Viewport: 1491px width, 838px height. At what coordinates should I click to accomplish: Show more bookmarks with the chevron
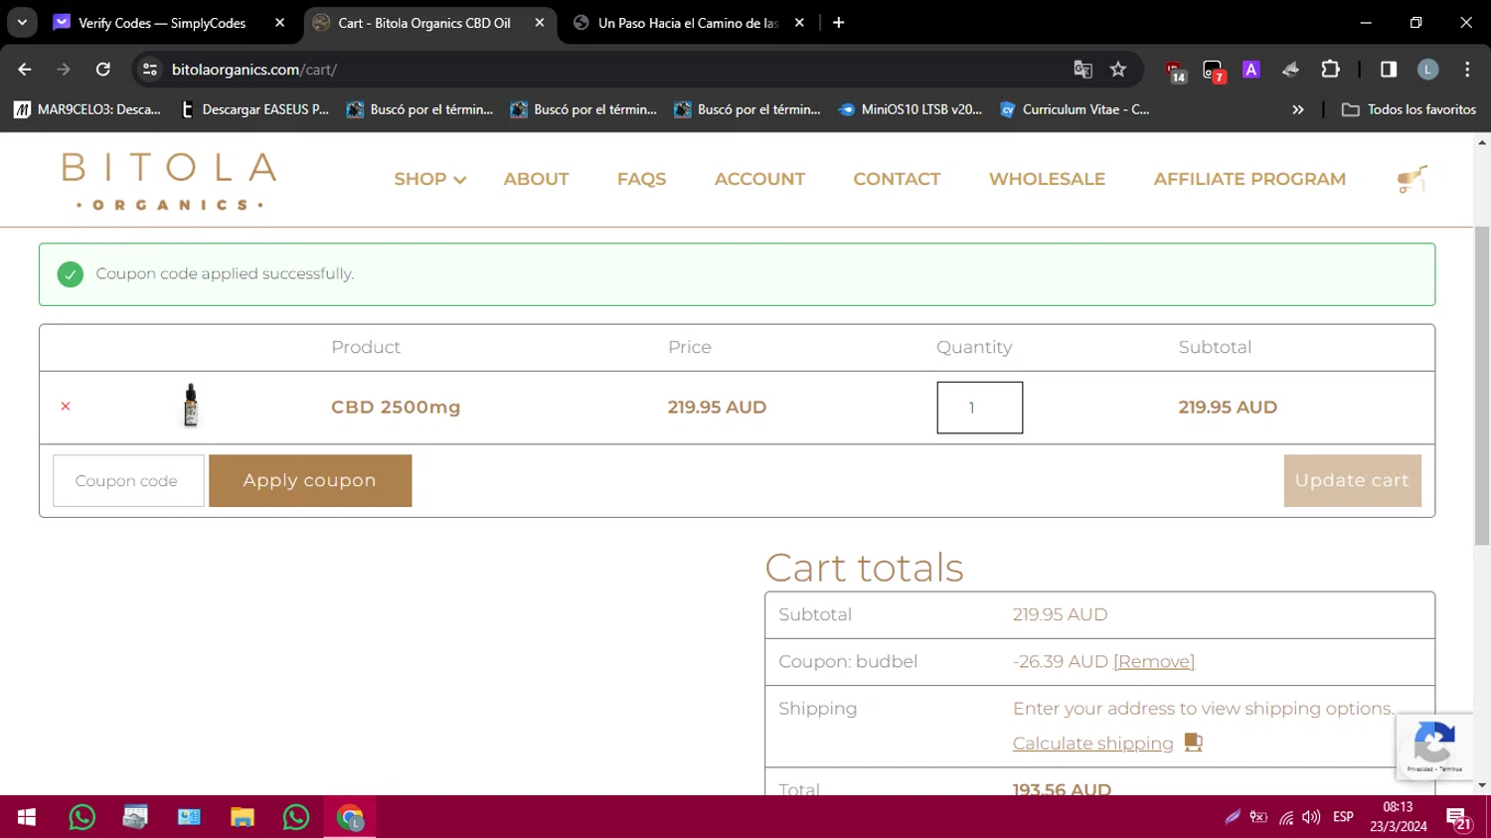[x=1297, y=109]
